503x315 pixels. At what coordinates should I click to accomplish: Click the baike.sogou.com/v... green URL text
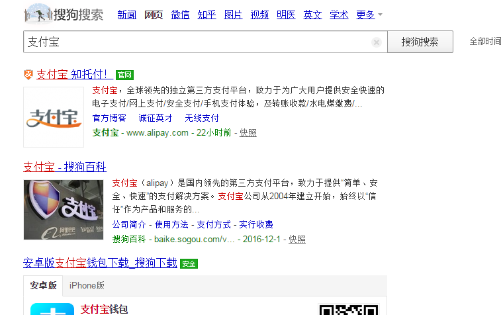tap(194, 240)
